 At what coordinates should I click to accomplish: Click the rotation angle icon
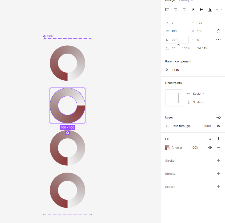coord(167,40)
